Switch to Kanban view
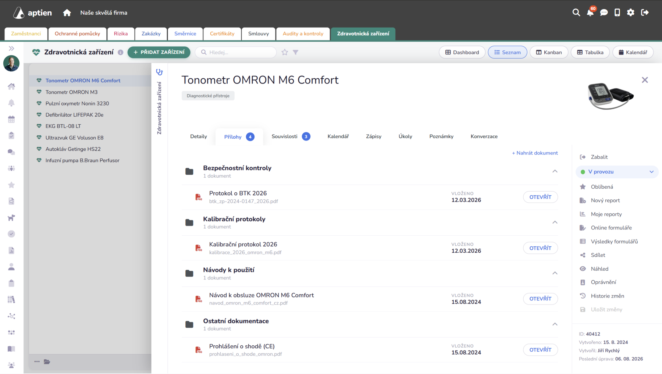This screenshot has height=374, width=662. [x=549, y=52]
